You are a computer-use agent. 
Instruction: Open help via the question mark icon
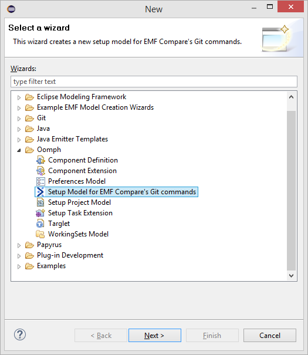coord(20,334)
